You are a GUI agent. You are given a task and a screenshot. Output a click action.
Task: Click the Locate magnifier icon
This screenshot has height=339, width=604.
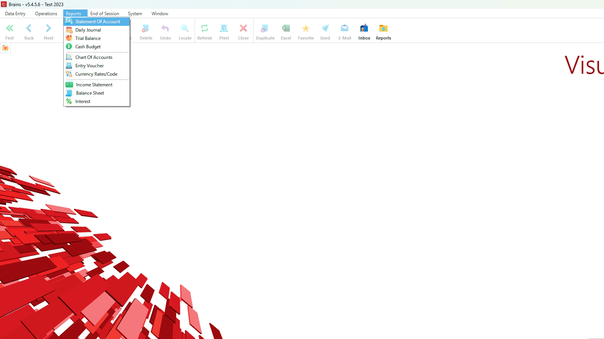click(185, 28)
